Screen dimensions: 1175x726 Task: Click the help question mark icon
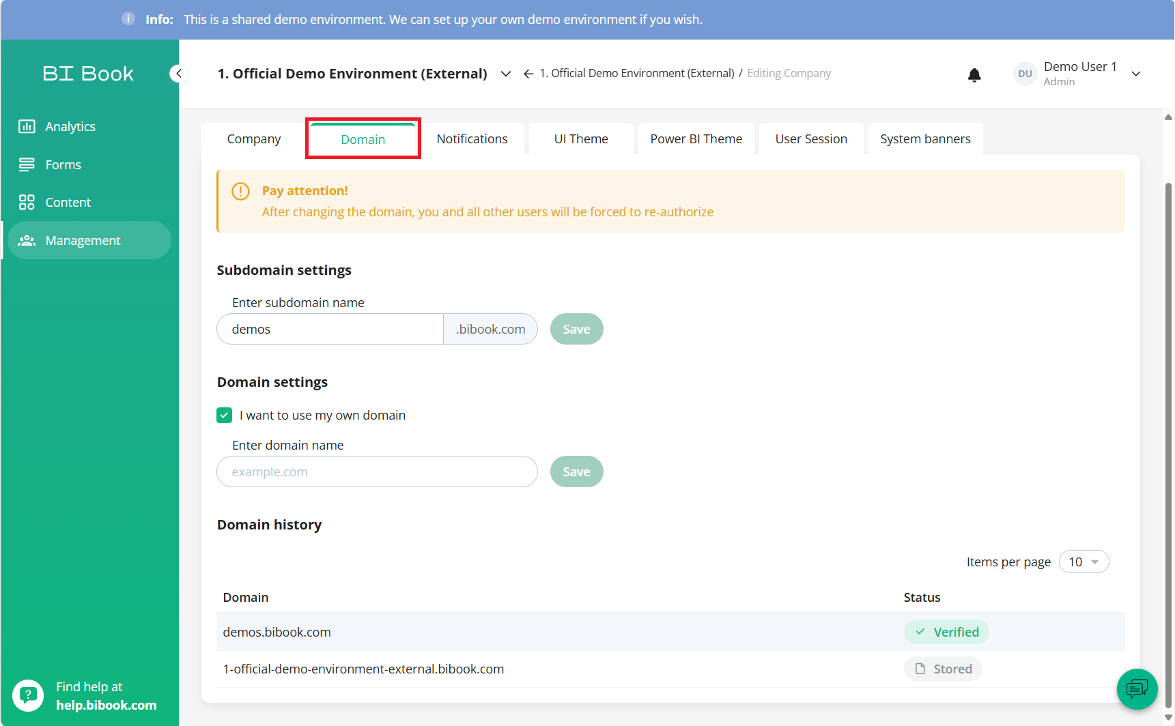(x=28, y=695)
